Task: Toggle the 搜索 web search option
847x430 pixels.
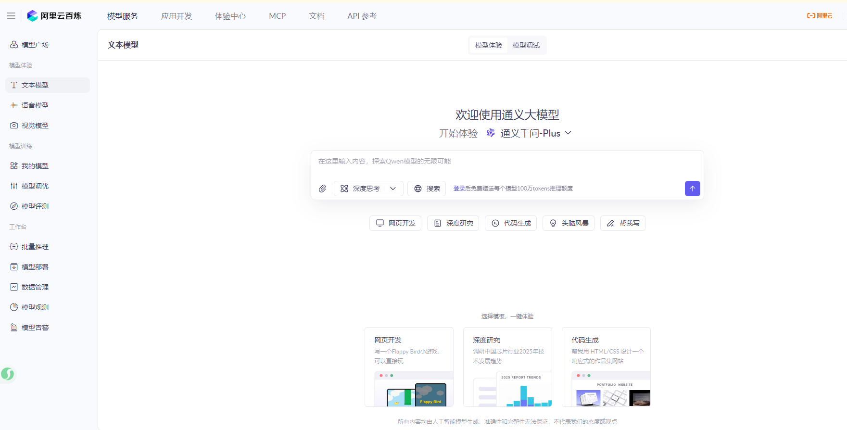Action: [x=427, y=189]
